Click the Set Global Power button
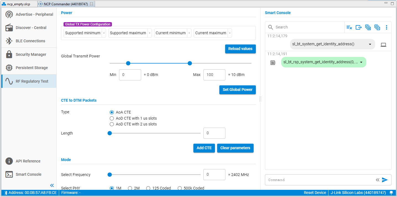 tap(237, 90)
